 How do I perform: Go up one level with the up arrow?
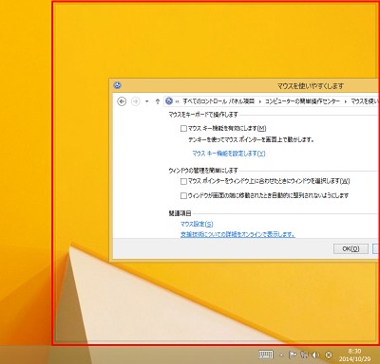tap(158, 101)
